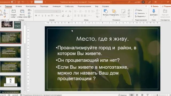Click the pen ink icon in title bar
Screen dimensions: 171x96
pos(149,2)
